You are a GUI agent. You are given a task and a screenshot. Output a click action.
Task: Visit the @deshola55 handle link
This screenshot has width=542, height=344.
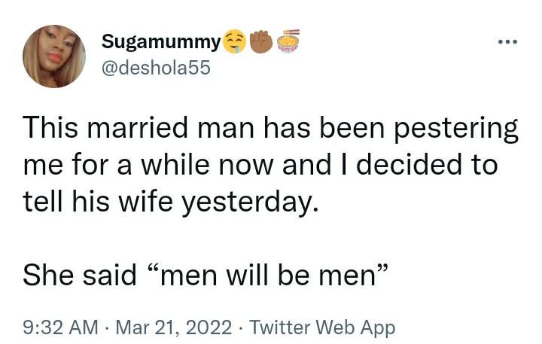[x=156, y=68]
